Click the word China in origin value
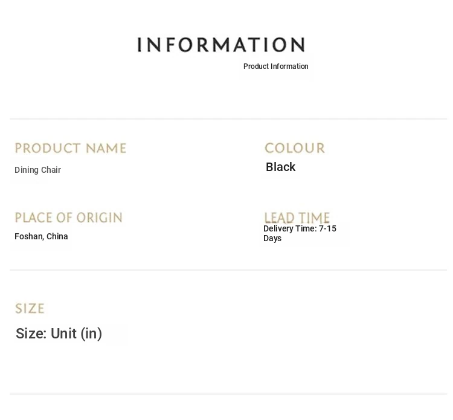 57,236
